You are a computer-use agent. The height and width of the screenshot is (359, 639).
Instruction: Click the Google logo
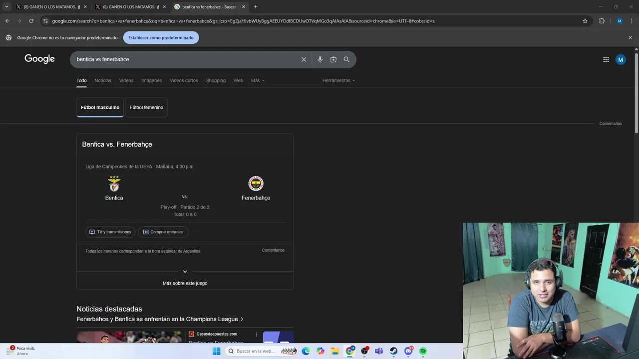(x=39, y=59)
